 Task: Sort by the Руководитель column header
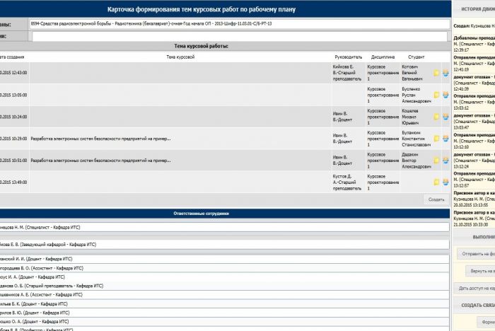348,56
